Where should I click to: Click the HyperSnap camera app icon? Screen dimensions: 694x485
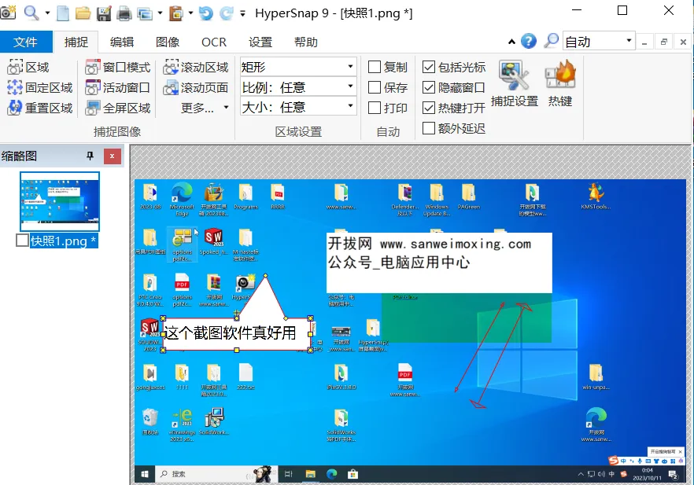click(8, 13)
